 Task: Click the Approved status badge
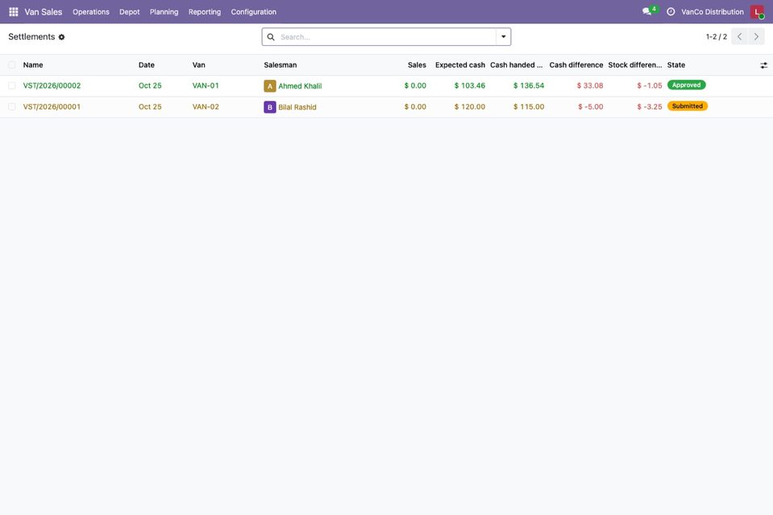[x=686, y=85]
